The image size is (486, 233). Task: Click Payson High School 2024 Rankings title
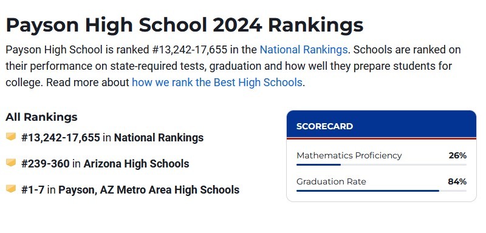tap(185, 25)
